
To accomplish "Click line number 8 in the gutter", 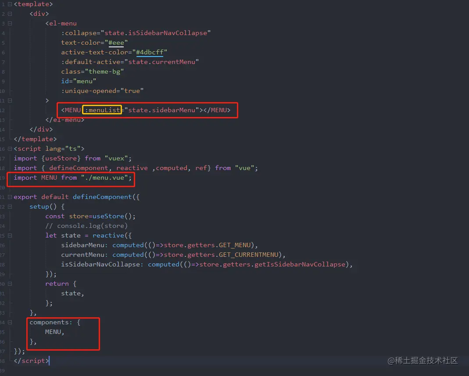I will pyautogui.click(x=3, y=72).
